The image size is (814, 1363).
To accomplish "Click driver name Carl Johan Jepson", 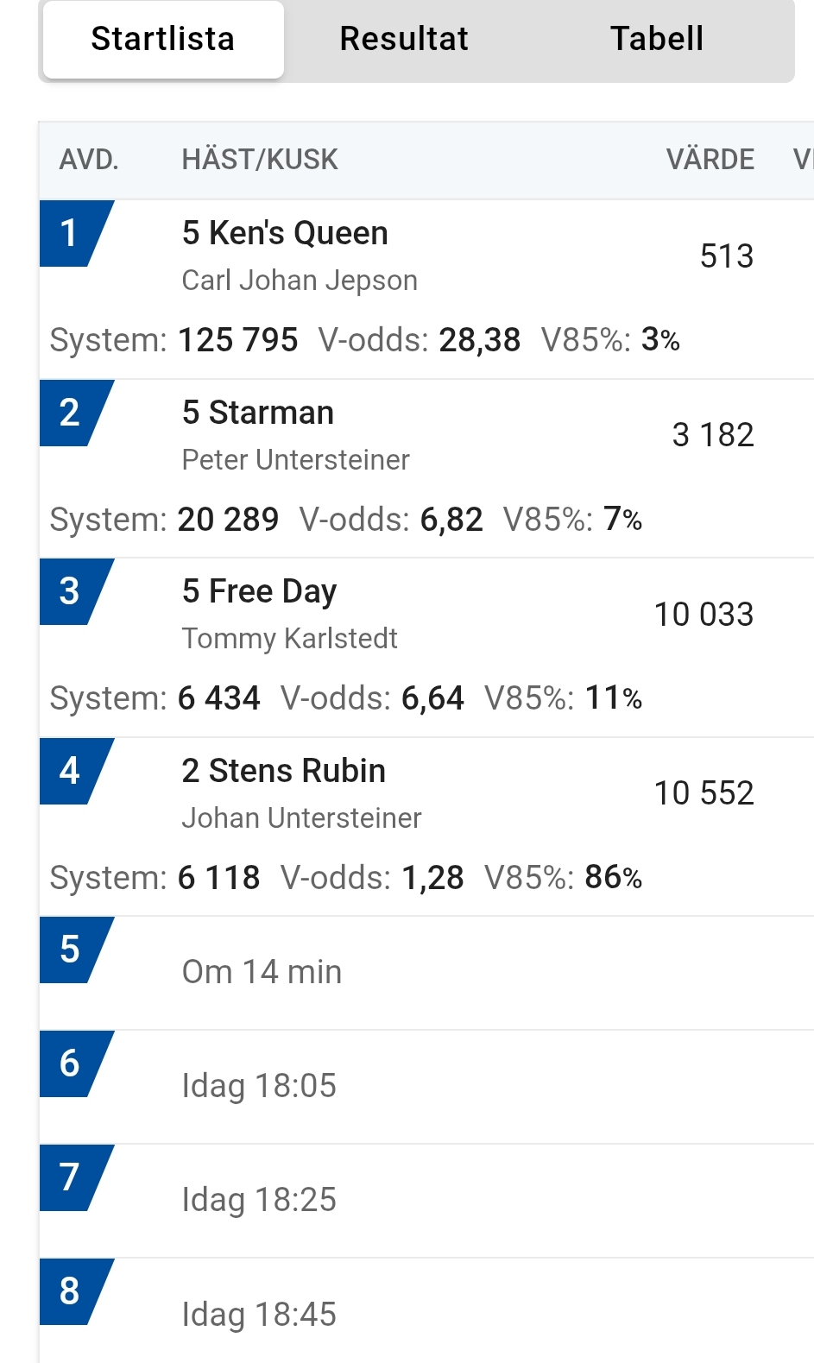I will [x=300, y=281].
